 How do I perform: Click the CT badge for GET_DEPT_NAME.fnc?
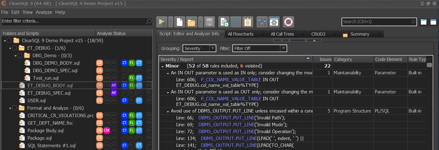click(x=139, y=123)
